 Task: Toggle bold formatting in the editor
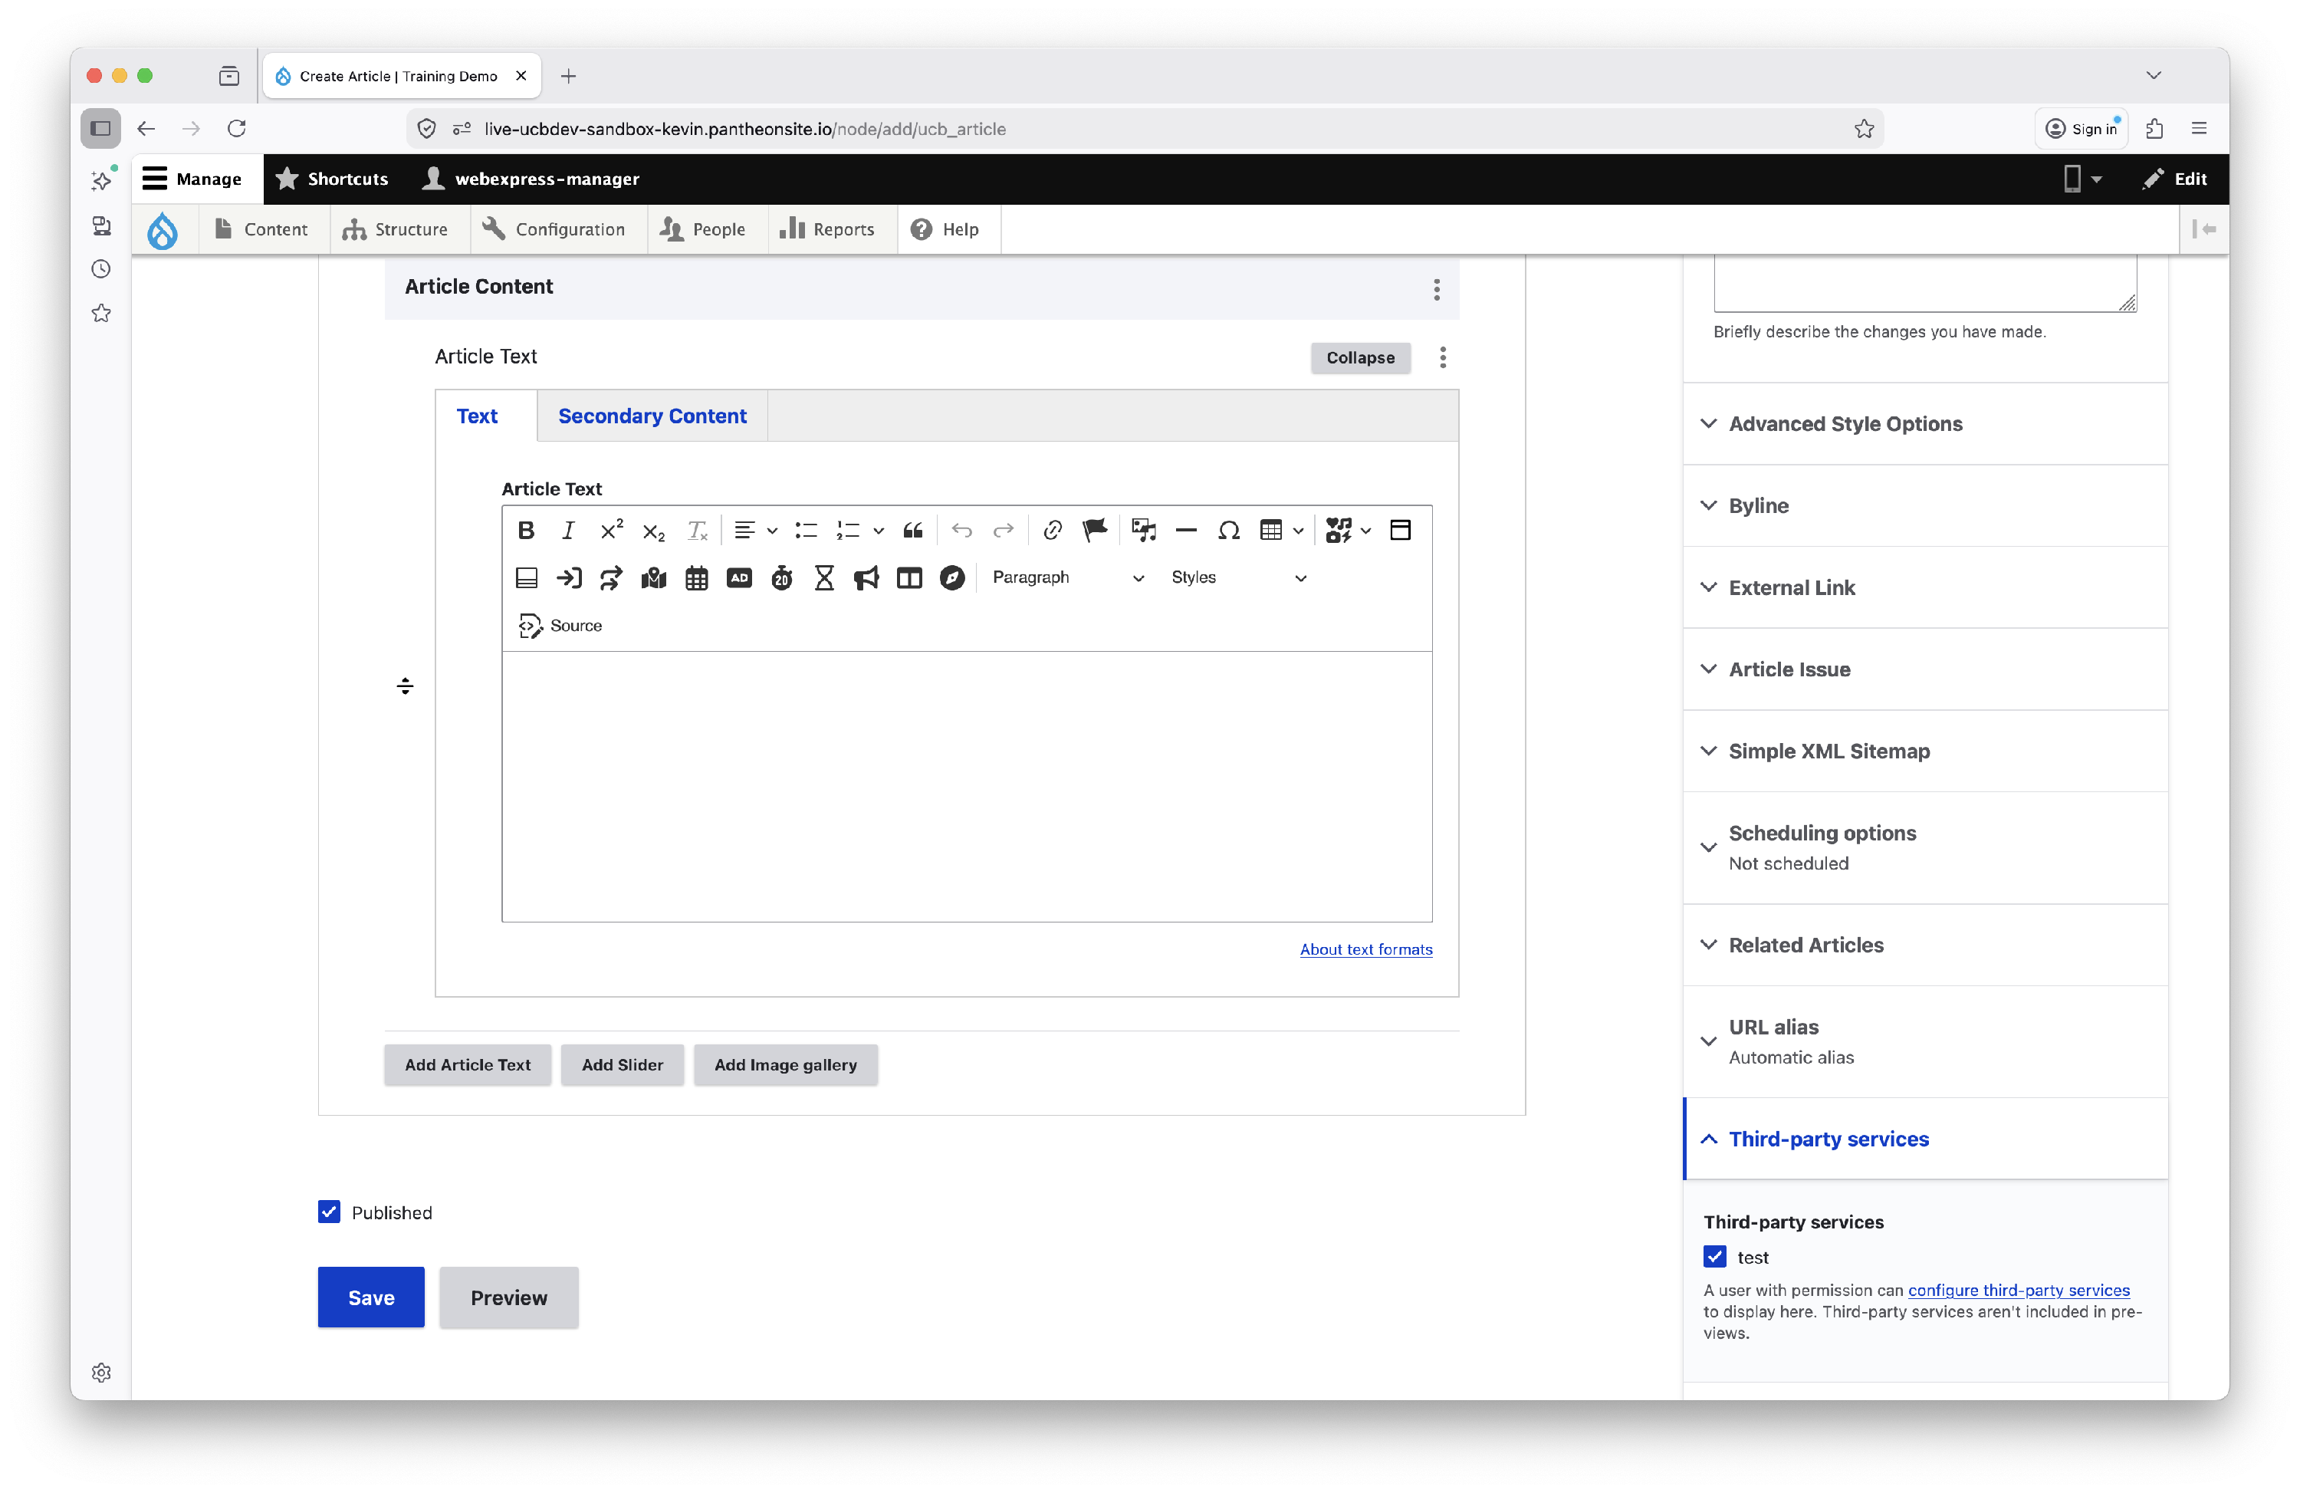[x=526, y=530]
